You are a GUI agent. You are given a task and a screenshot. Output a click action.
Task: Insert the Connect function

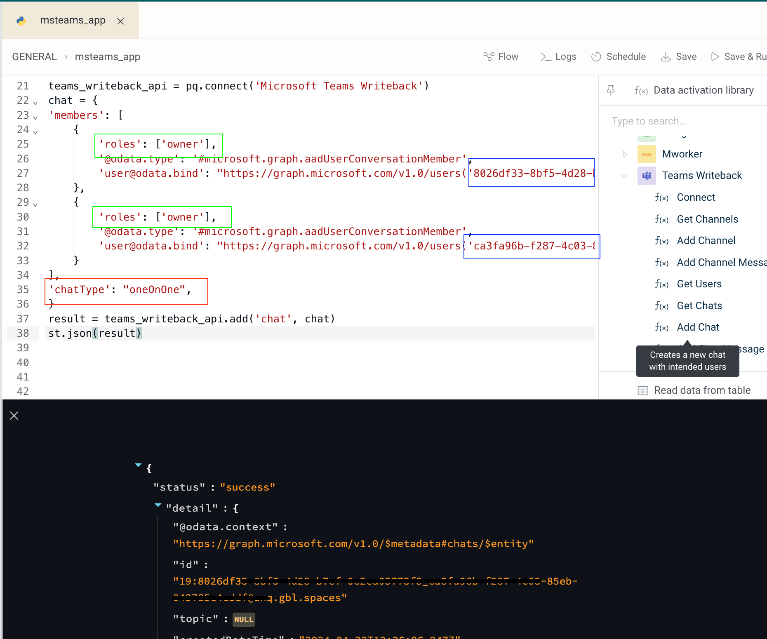[x=696, y=197]
